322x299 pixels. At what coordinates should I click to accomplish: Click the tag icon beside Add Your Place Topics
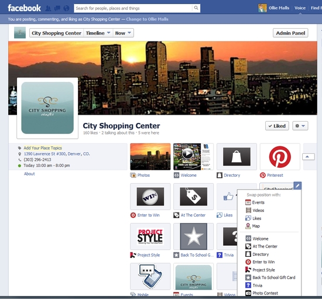tap(19, 148)
